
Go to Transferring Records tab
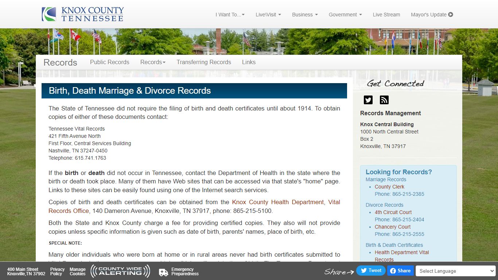click(x=204, y=62)
